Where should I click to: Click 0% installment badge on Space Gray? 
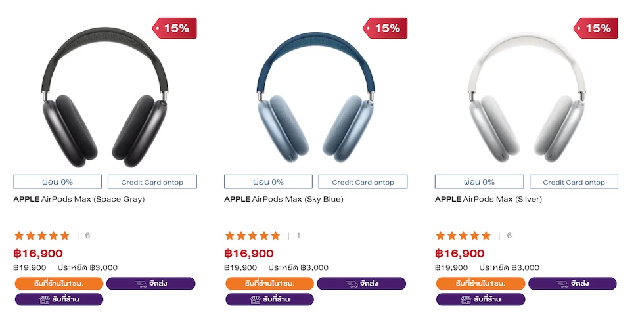coord(58,182)
